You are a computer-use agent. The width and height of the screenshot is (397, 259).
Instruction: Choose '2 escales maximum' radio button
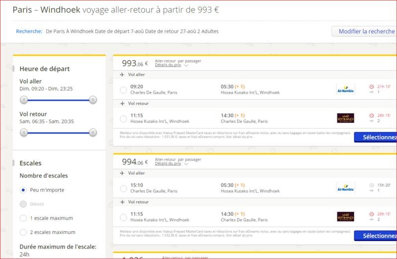tap(23, 232)
